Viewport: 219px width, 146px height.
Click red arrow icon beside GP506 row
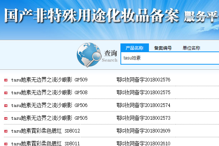pyautogui.click(x=6, y=105)
